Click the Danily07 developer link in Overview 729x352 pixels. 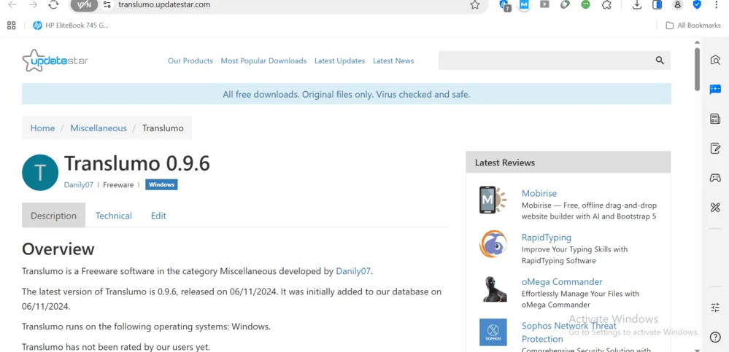(353, 271)
